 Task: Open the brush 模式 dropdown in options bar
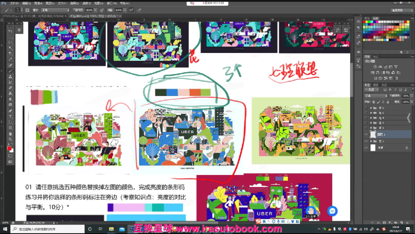point(55,10)
